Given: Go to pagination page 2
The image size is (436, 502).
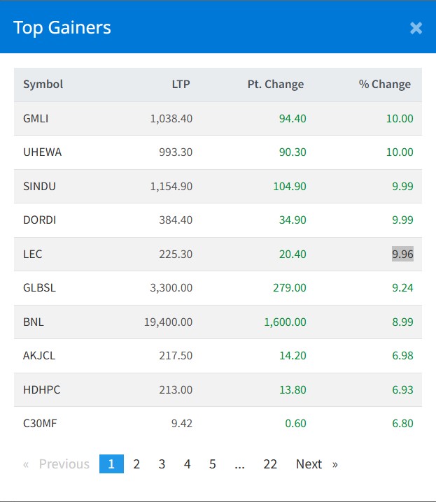Looking at the screenshot, I should (136, 464).
